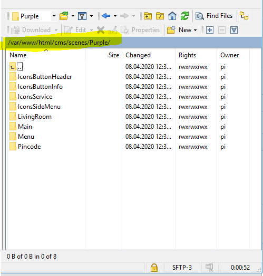Click Find Files button
263x276 pixels.
pos(214,16)
